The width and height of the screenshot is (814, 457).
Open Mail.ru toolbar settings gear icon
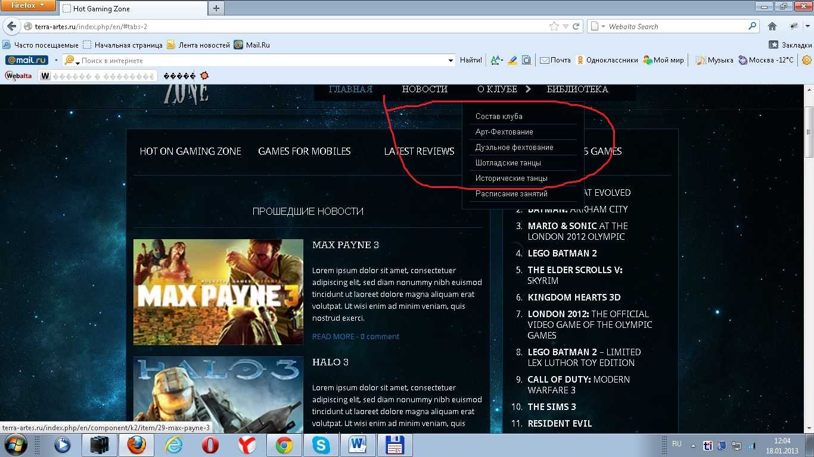pos(807,60)
